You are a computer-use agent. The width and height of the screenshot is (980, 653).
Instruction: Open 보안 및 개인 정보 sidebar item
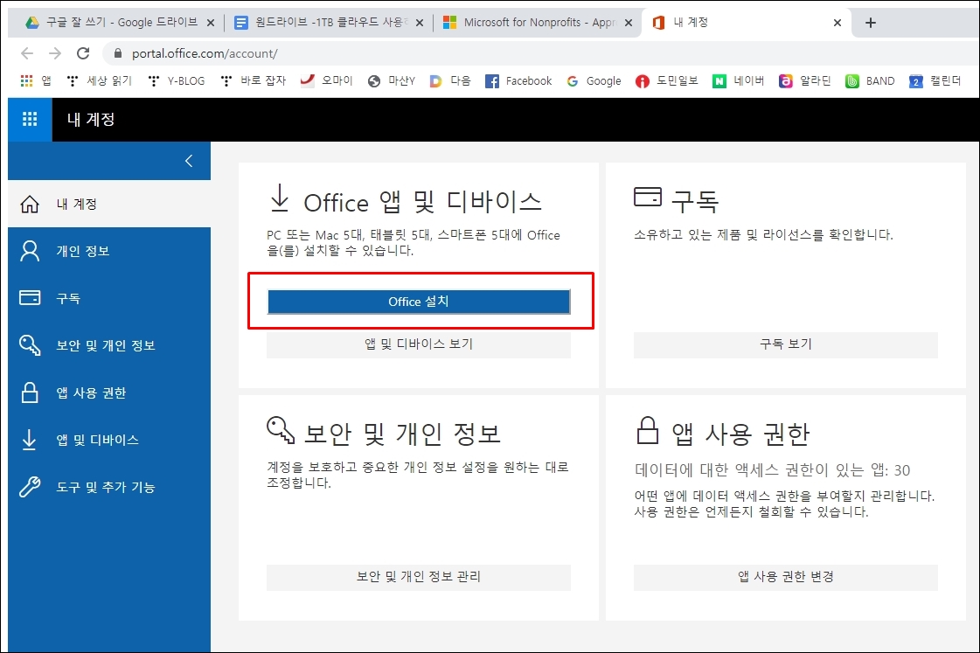coord(109,345)
